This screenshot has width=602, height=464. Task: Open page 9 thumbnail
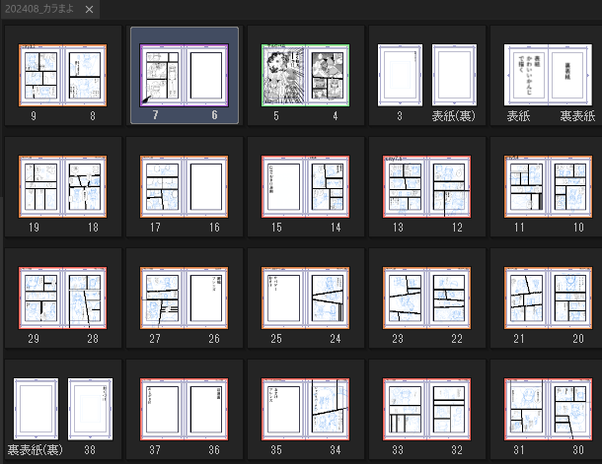[x=40, y=76]
